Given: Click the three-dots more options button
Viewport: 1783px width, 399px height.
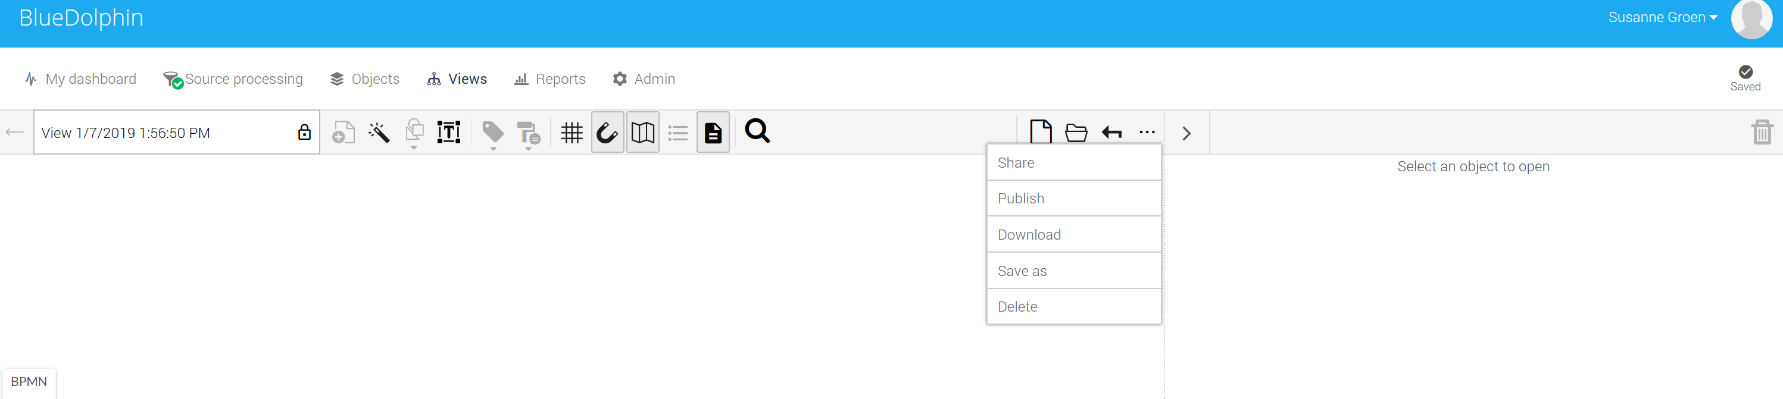Looking at the screenshot, I should (x=1147, y=132).
